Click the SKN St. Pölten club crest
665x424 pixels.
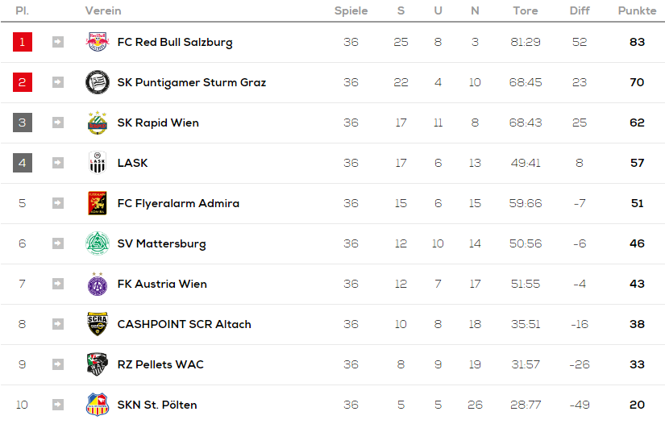[x=97, y=405]
